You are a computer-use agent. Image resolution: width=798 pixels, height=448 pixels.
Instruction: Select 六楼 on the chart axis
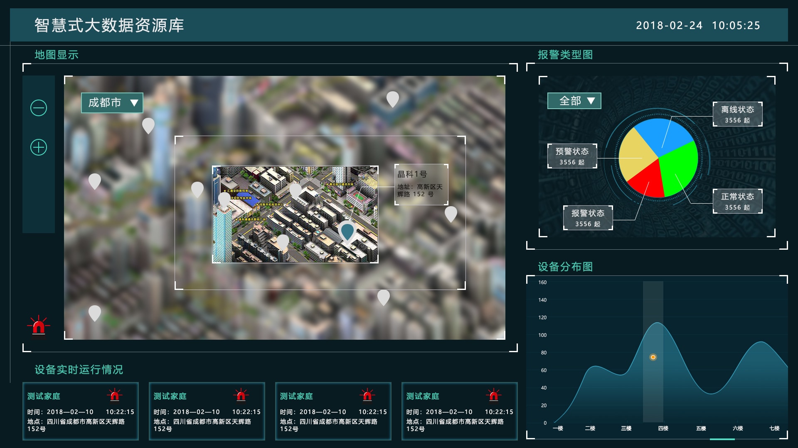738,429
